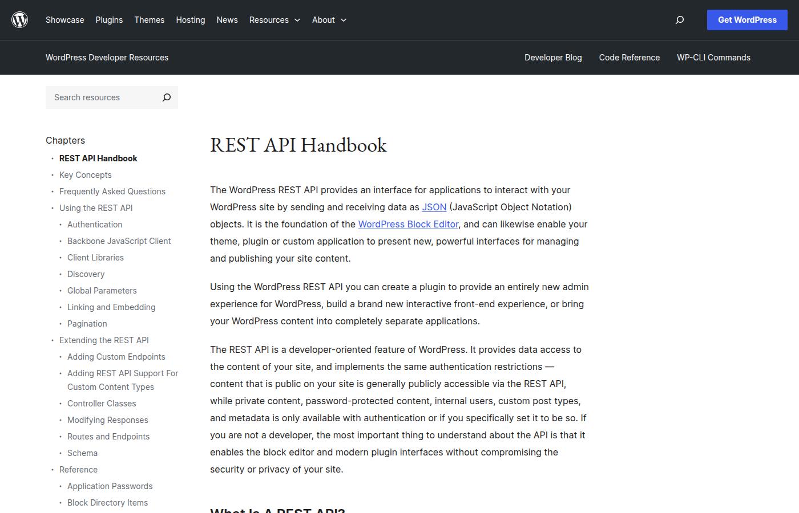Viewport: 799px width, 513px height.
Task: Open Extending the REST API chapter
Action: tap(104, 340)
